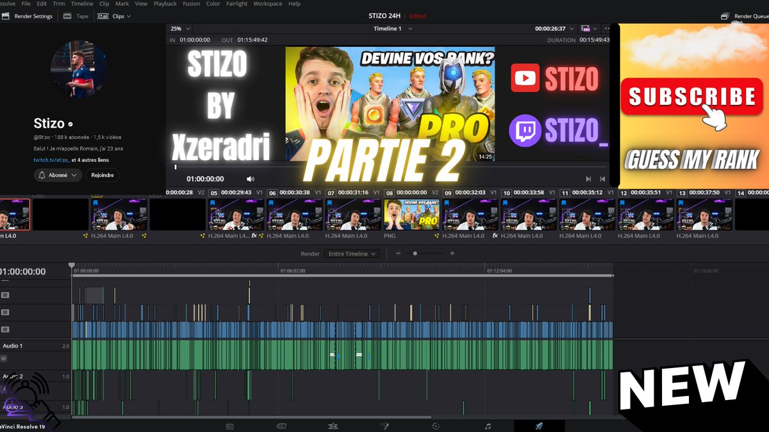Select clip 06 thumbnail

(x=294, y=214)
